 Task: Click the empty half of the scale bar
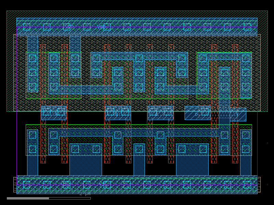[x=70, y=198]
